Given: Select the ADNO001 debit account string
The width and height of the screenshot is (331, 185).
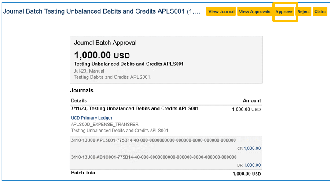Looking at the screenshot, I should pos(154,157).
